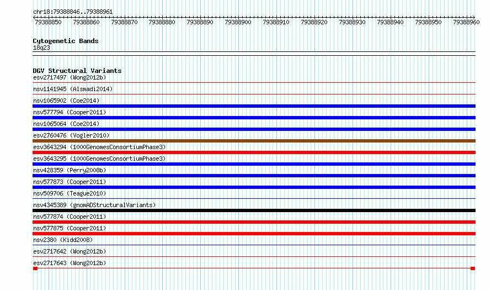
Task: Click the DGV Structural Variants track title
Action: pyautogui.click(x=77, y=71)
